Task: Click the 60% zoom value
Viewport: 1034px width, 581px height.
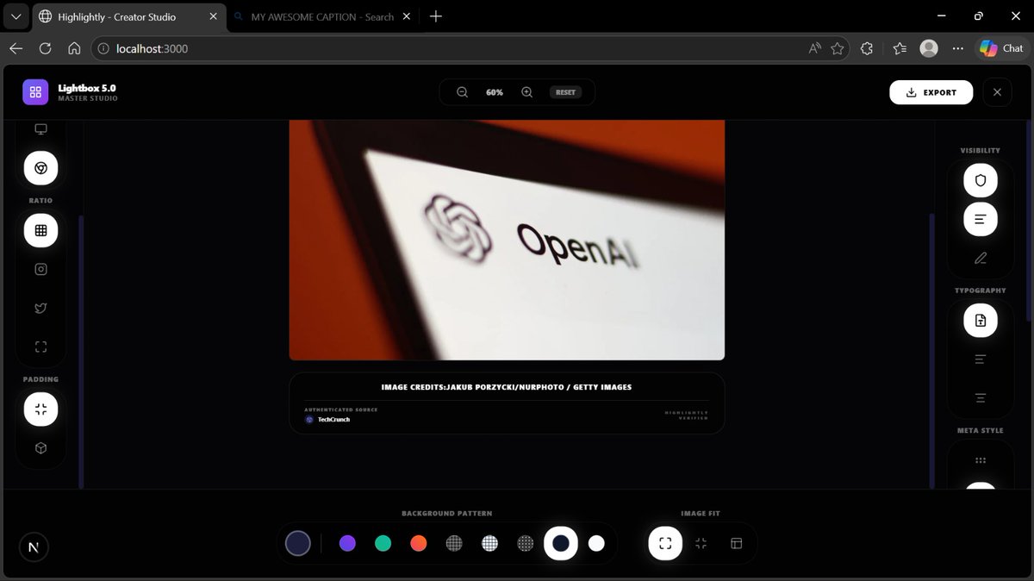Action: (x=495, y=92)
